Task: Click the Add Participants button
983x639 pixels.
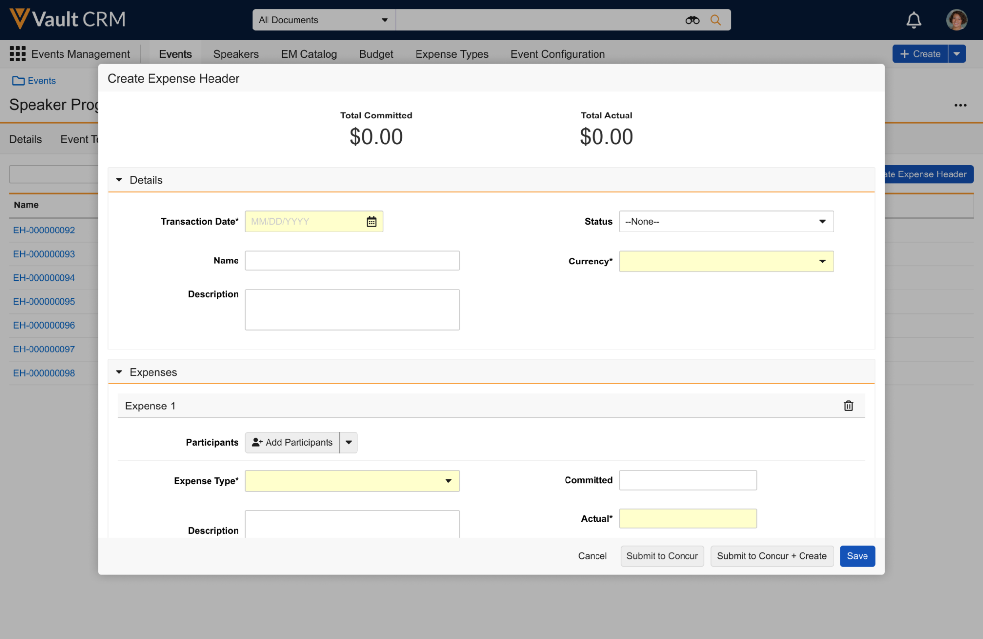Action: [293, 442]
